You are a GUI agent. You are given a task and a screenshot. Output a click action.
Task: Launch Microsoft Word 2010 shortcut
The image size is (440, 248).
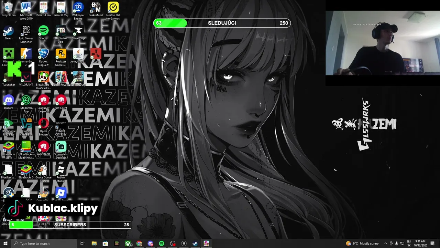coord(26,11)
